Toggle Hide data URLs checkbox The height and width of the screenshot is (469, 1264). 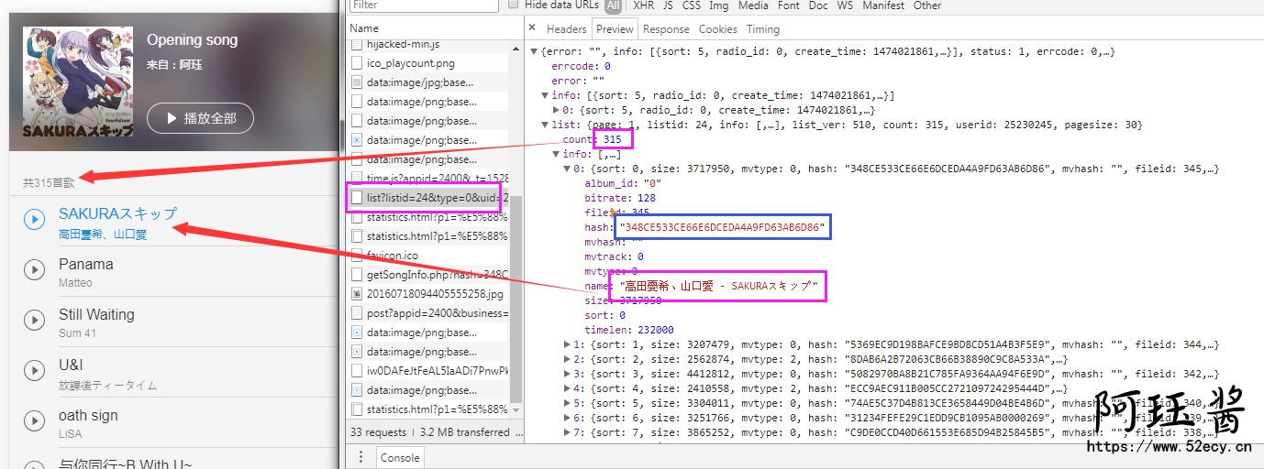tap(514, 5)
